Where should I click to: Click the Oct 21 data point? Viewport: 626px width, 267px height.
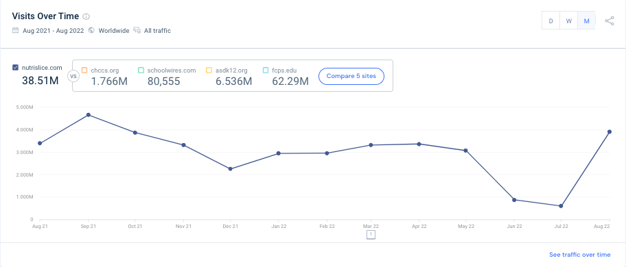pos(135,133)
